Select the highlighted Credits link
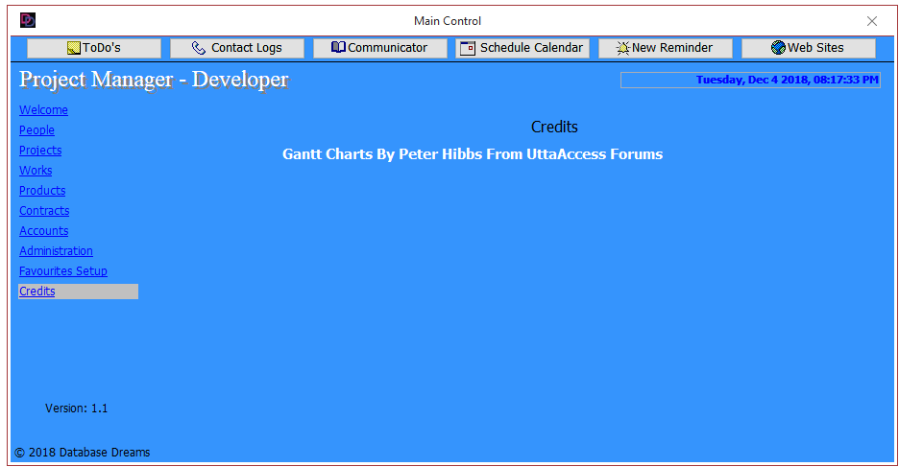The image size is (899, 467). [36, 292]
